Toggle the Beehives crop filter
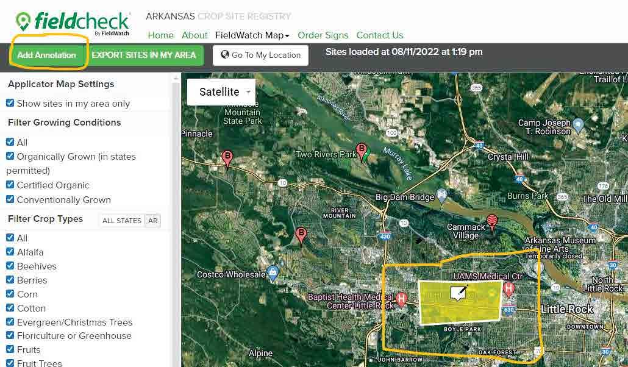 pos(10,266)
